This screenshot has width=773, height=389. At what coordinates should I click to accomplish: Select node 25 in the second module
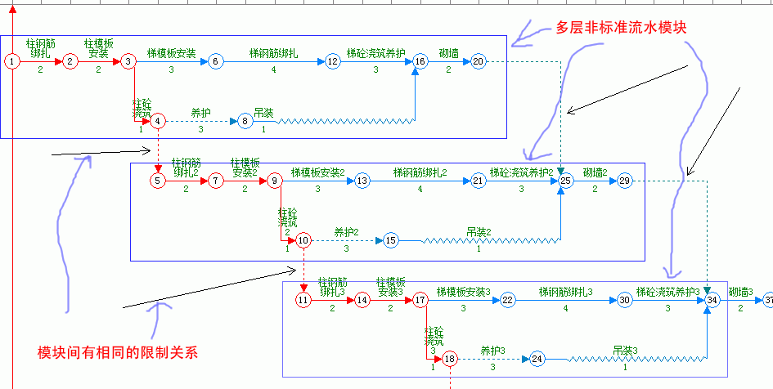click(x=564, y=181)
